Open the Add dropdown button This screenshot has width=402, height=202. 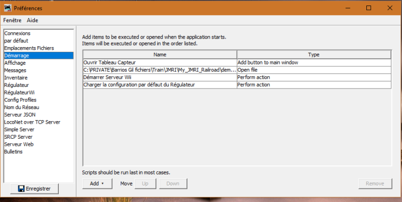coord(97,183)
